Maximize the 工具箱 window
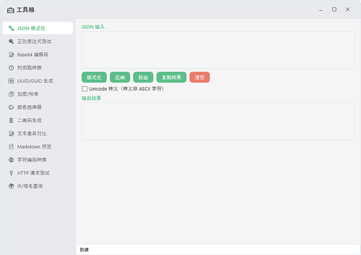 (x=334, y=9)
